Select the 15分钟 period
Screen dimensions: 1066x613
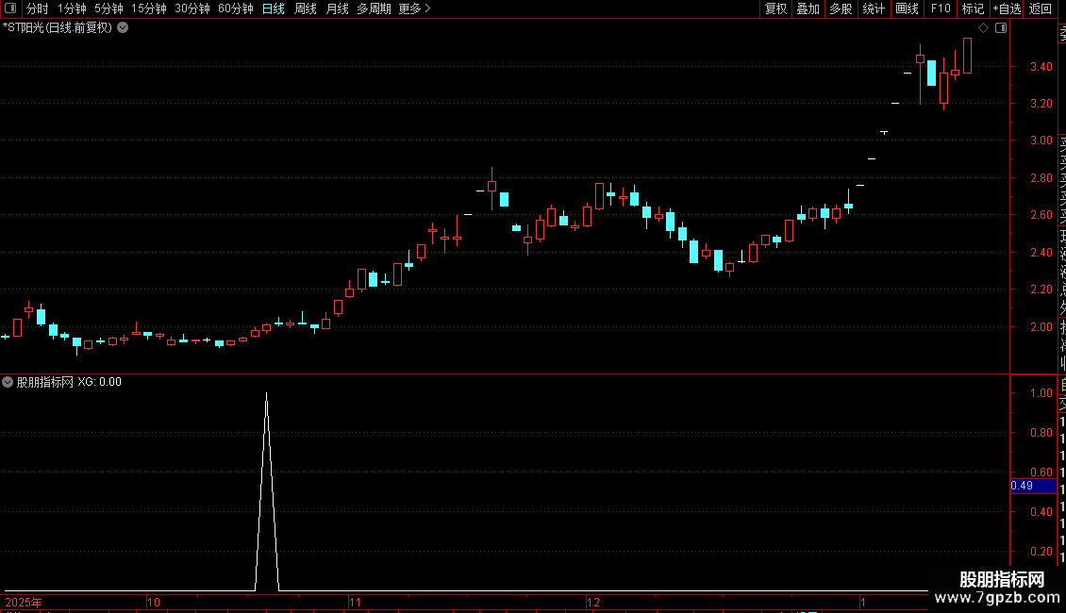click(149, 8)
